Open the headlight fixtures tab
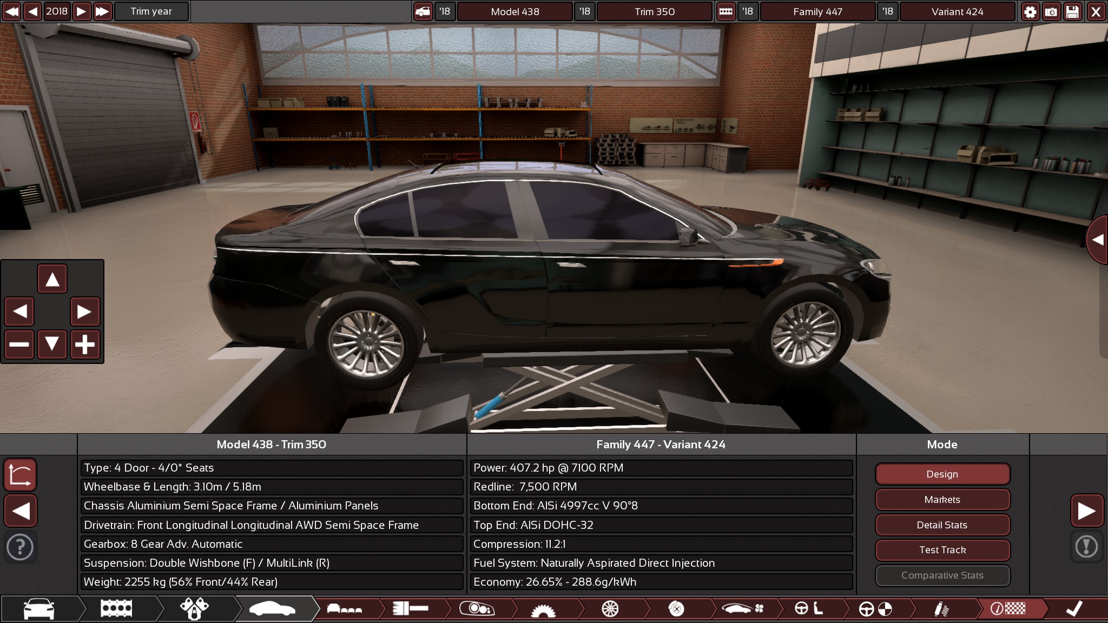1108x623 pixels. click(477, 609)
